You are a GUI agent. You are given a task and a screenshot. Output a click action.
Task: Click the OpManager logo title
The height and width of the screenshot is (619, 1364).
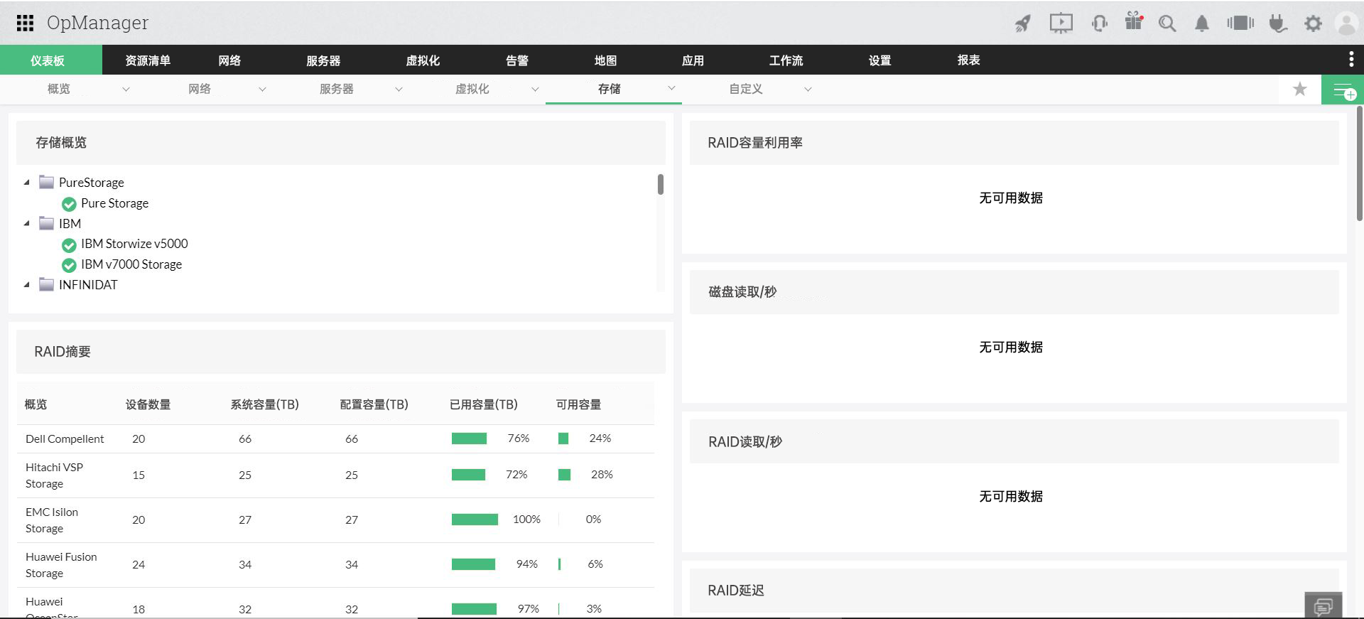coord(97,23)
